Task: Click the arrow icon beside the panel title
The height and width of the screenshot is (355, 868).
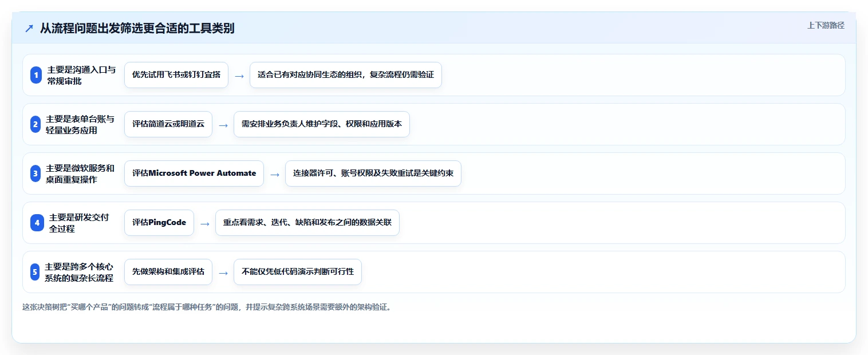Action: (x=29, y=29)
